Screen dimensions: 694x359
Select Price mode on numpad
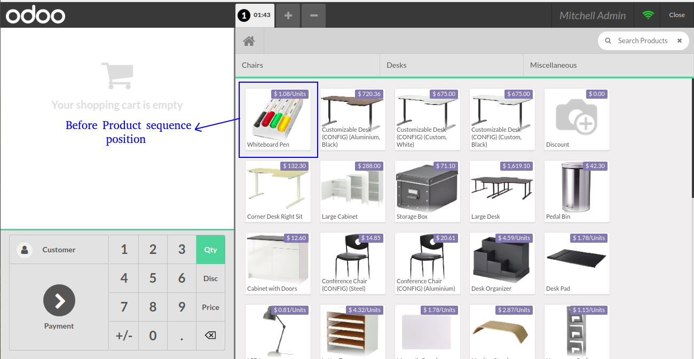[210, 307]
